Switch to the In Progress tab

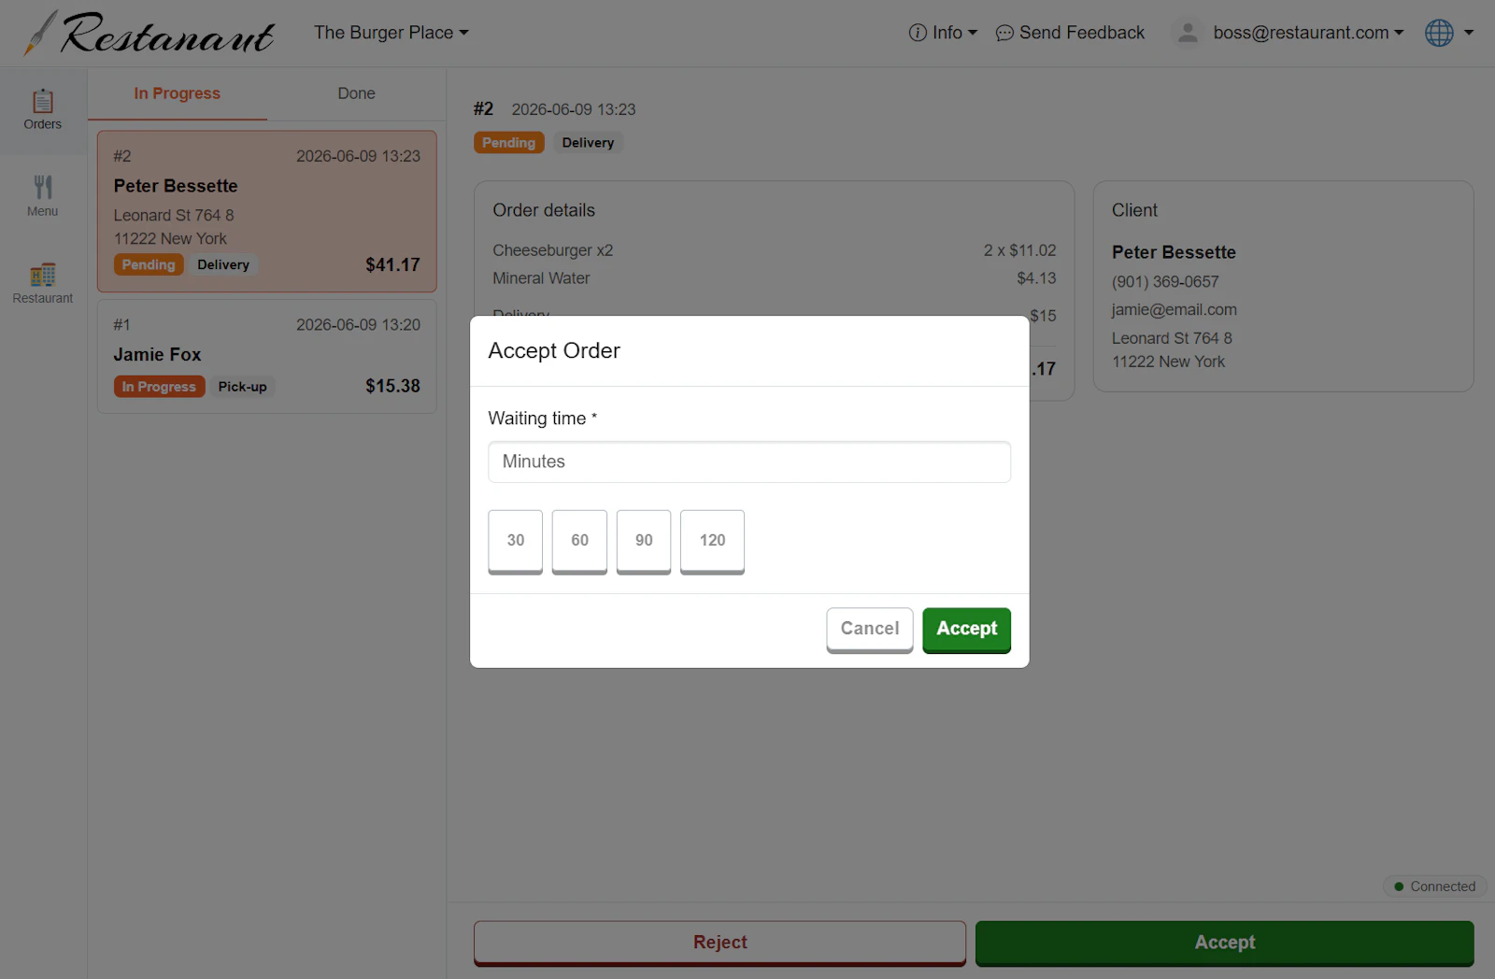(x=178, y=93)
